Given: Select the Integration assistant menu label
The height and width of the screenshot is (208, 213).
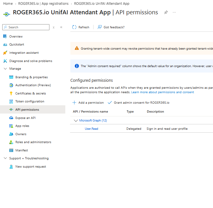Looking at the screenshot, I should (24, 53).
